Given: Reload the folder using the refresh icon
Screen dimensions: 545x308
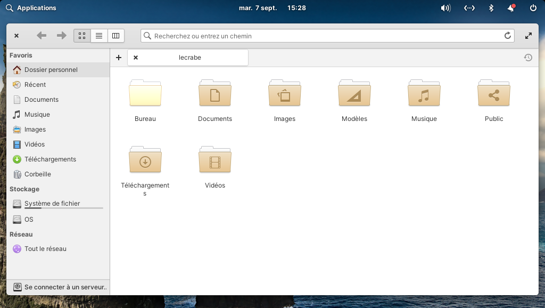Looking at the screenshot, I should [x=507, y=36].
